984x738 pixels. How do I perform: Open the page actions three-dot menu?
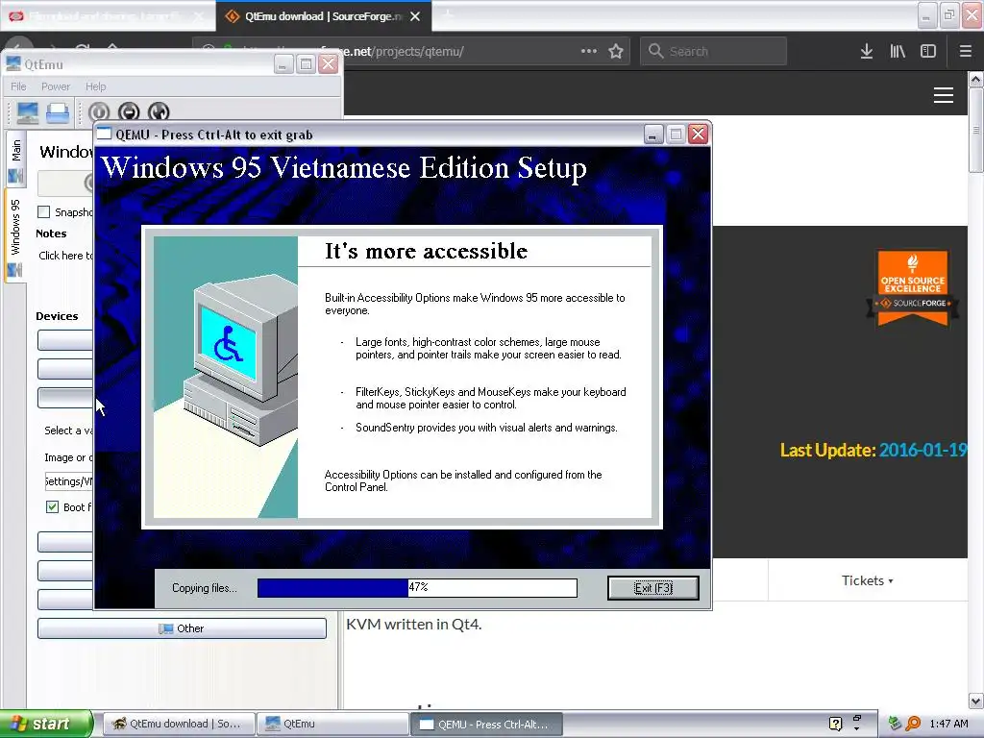pos(589,51)
